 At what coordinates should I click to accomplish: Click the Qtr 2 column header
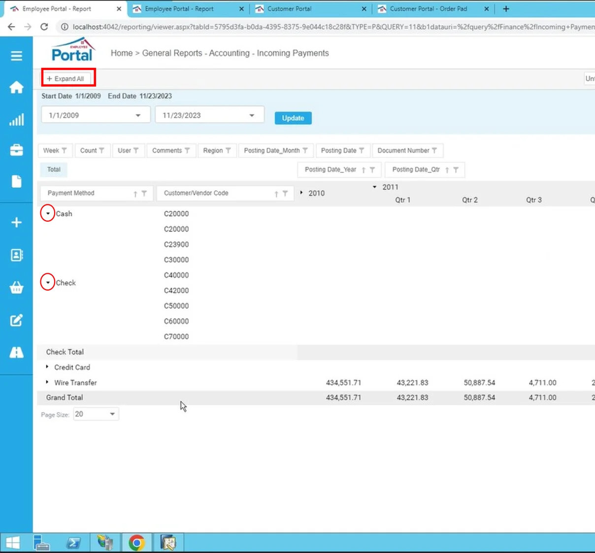tap(470, 200)
